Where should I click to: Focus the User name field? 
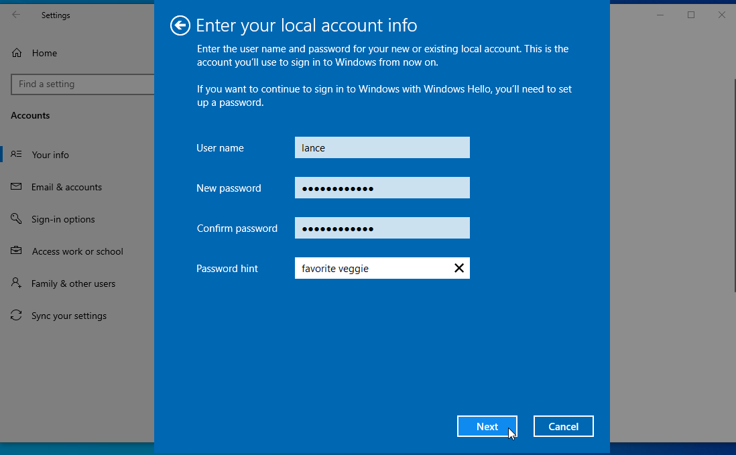[382, 147]
